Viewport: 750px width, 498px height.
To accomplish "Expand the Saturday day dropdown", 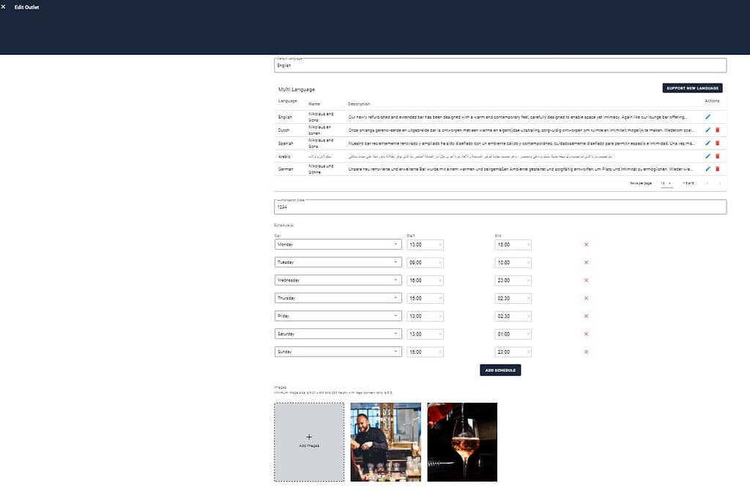I will click(338, 334).
